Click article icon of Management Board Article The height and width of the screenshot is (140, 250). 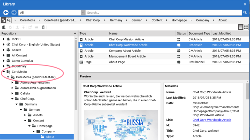[x=81, y=56]
